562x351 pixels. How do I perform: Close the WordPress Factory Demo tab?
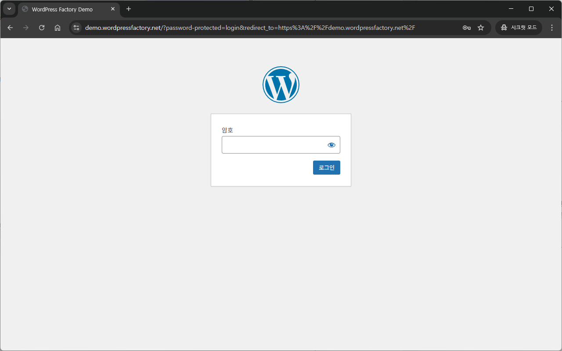(113, 9)
